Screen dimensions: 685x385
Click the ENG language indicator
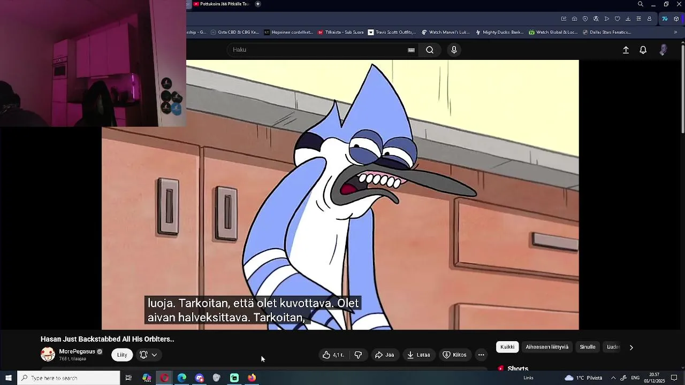point(635,378)
